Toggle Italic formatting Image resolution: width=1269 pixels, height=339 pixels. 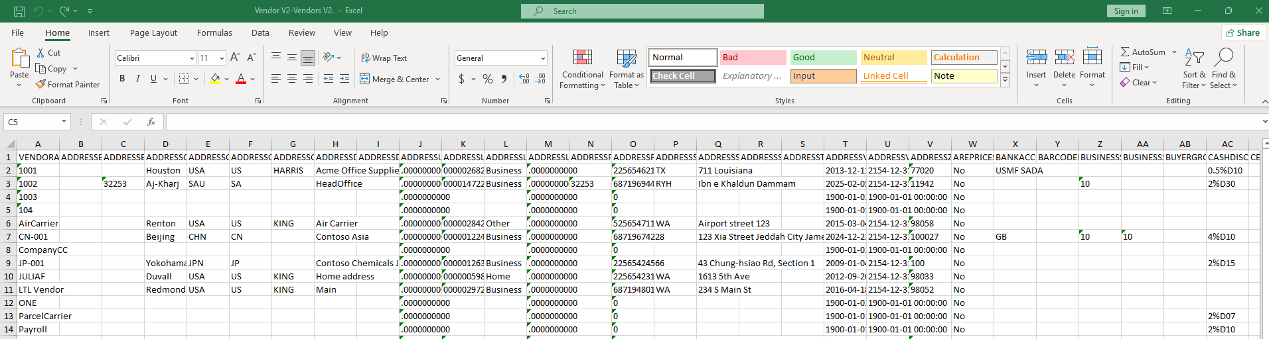[138, 79]
